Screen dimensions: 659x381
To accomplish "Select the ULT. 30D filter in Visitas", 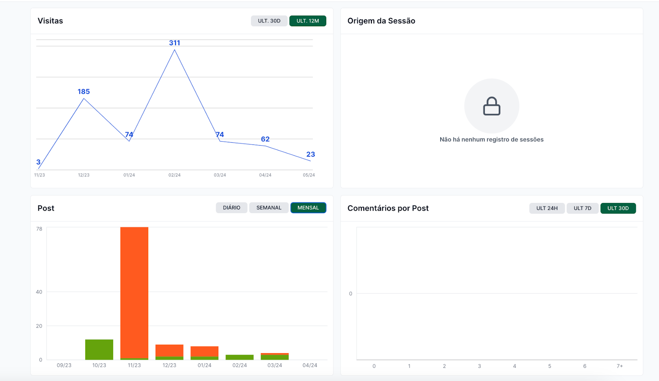I will 269,21.
